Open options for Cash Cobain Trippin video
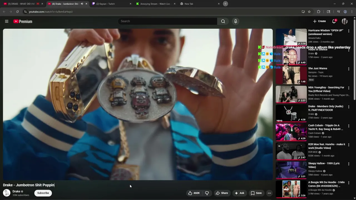Image resolution: width=356 pixels, height=200 pixels. (348, 126)
